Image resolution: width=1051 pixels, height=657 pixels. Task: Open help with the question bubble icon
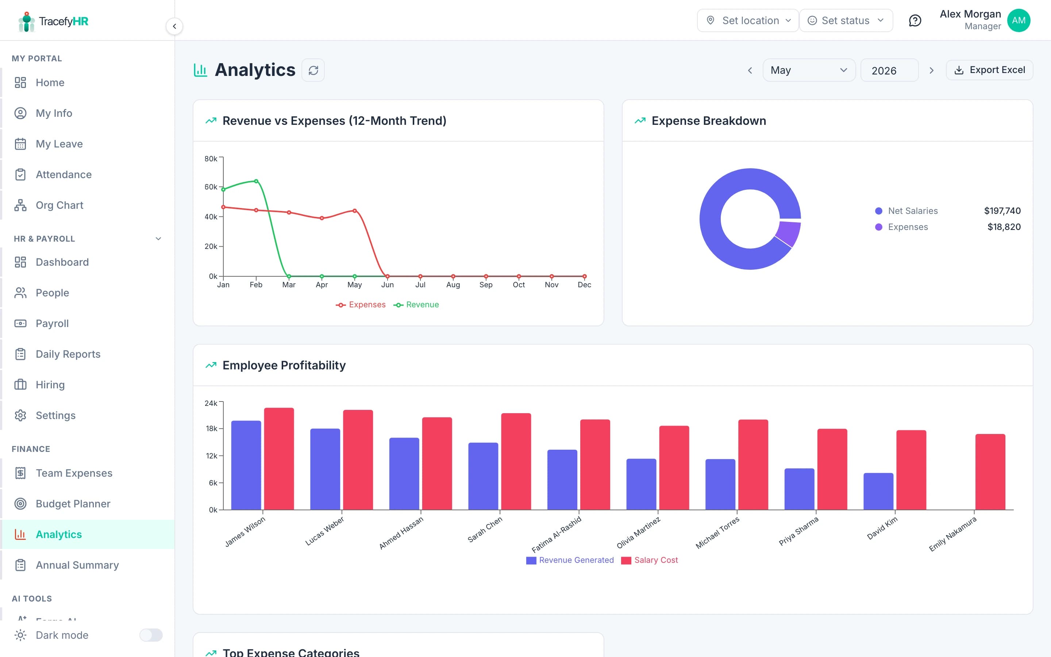point(915,20)
